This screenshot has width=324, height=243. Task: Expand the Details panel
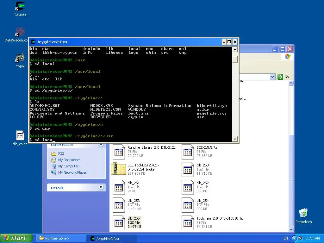(x=101, y=187)
